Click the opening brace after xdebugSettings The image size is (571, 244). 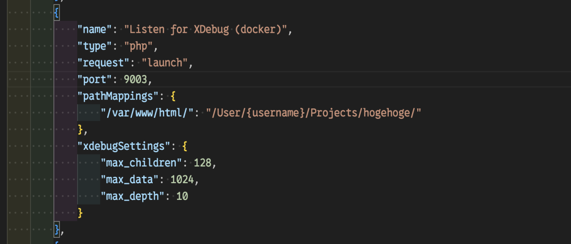point(186,146)
